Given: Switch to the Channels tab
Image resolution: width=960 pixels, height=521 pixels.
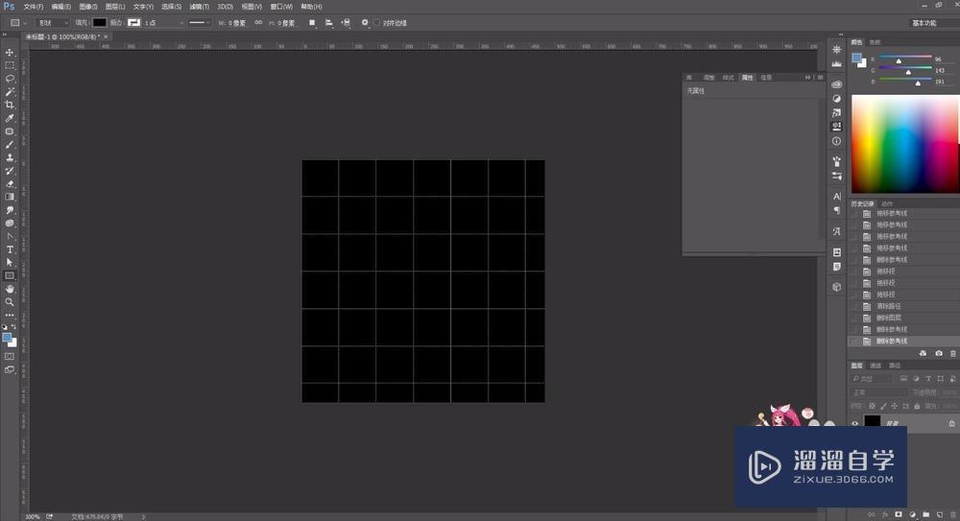Looking at the screenshot, I should 876,366.
